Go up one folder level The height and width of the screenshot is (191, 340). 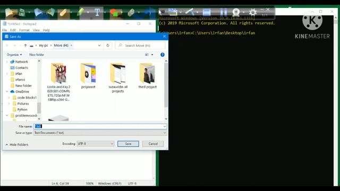(x=25, y=46)
